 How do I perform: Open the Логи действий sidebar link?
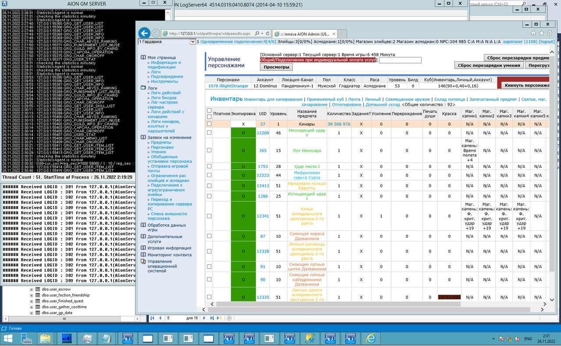coord(166,93)
